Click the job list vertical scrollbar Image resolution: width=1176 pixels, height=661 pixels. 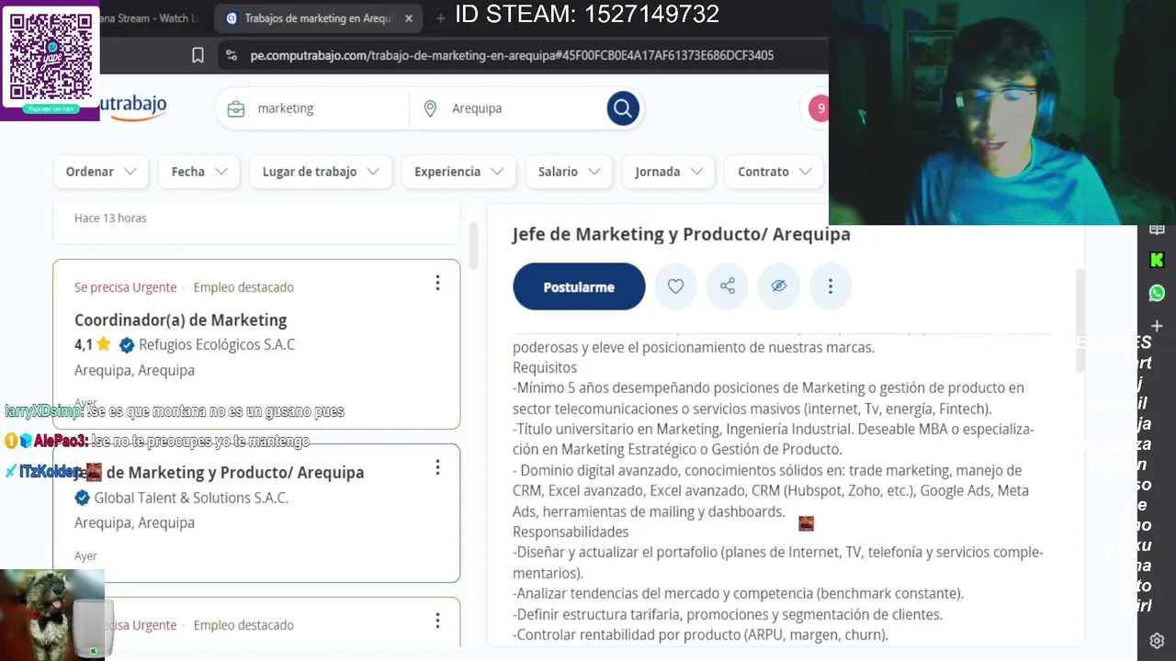tap(474, 244)
